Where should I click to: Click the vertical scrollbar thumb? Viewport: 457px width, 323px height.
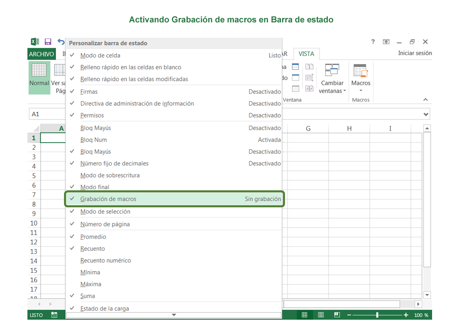tap(427, 199)
